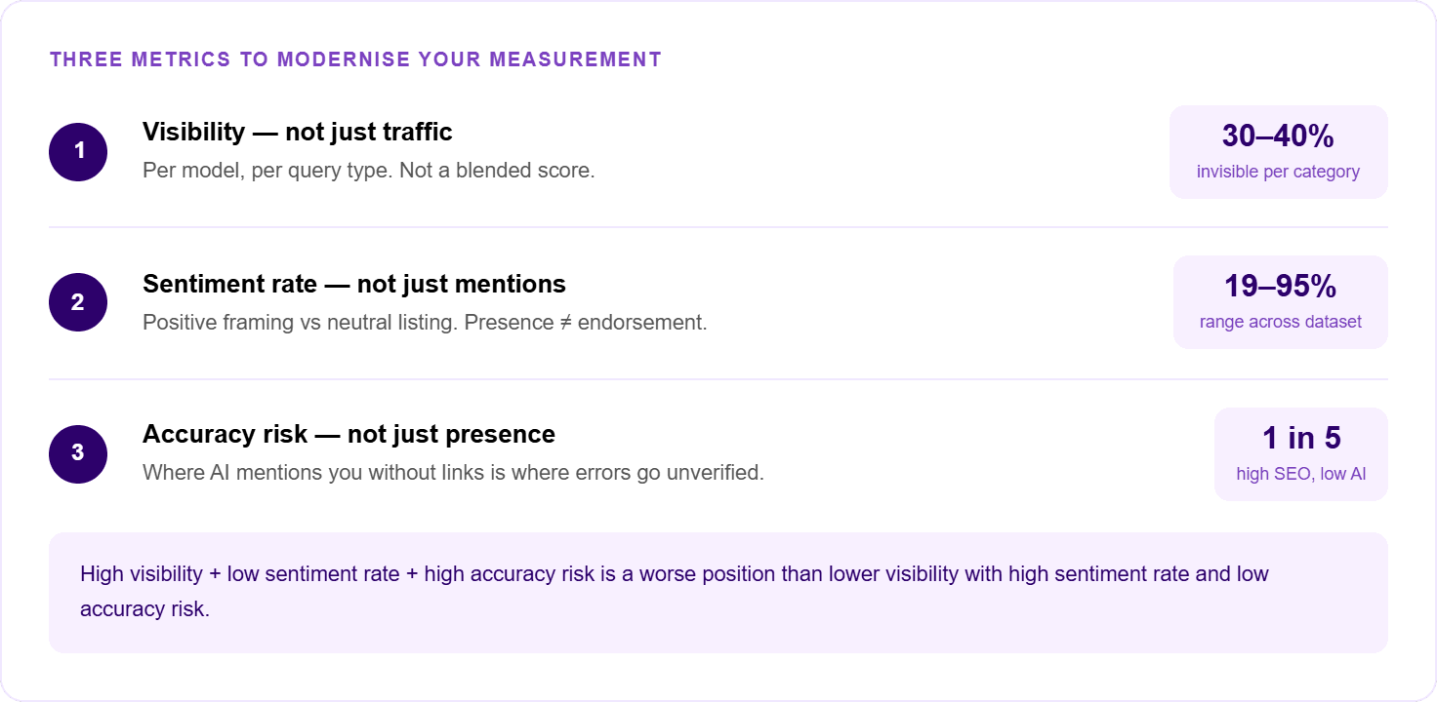Click the 'invisible per category' label
The width and height of the screenshot is (1437, 702).
(1278, 172)
